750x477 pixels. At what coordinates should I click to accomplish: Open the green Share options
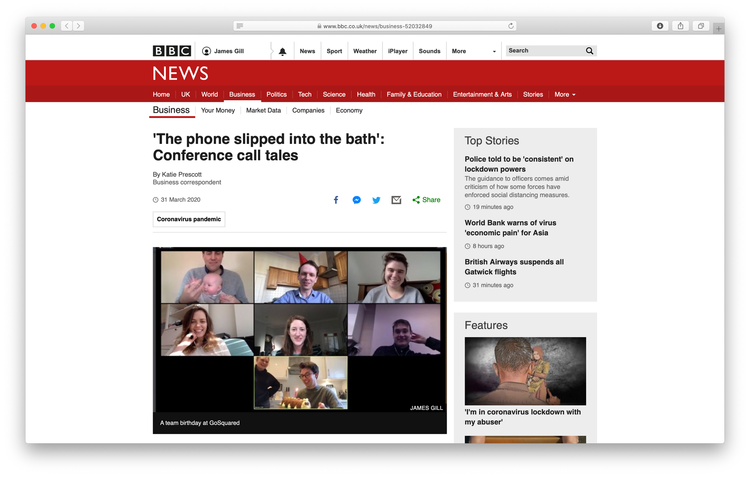tap(426, 200)
